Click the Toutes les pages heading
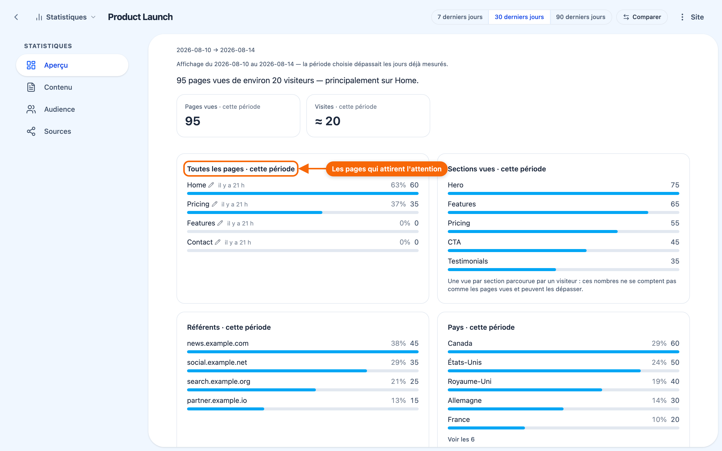 (241, 169)
